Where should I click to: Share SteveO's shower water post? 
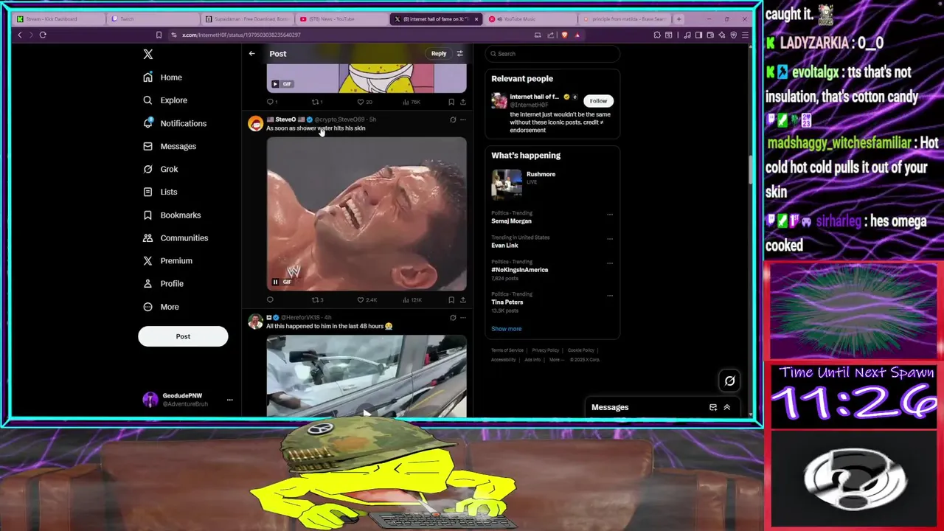(x=463, y=300)
